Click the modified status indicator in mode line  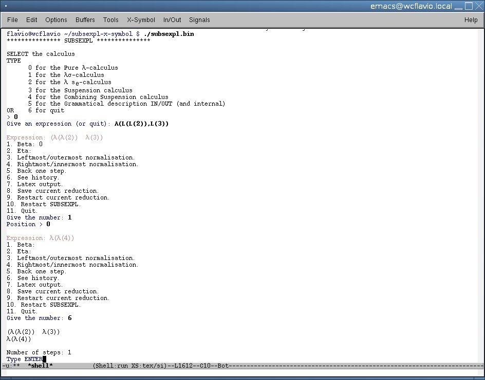click(15, 366)
